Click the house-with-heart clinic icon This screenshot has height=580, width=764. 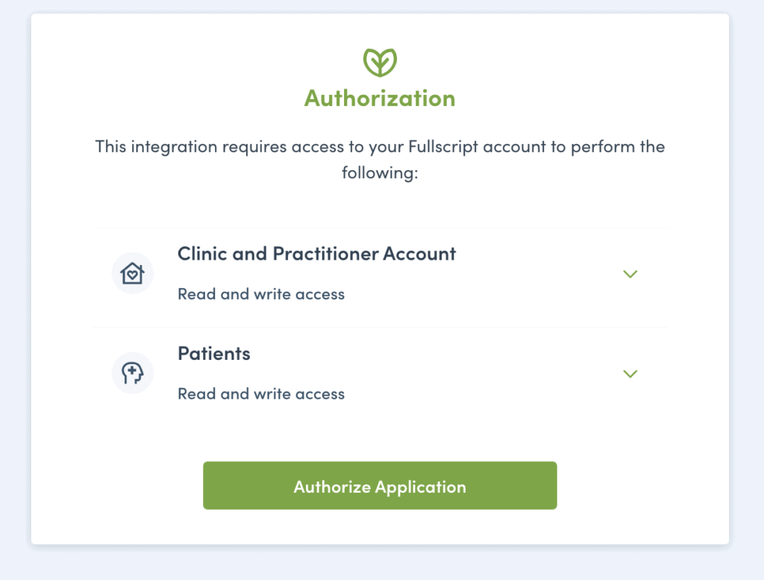(133, 273)
